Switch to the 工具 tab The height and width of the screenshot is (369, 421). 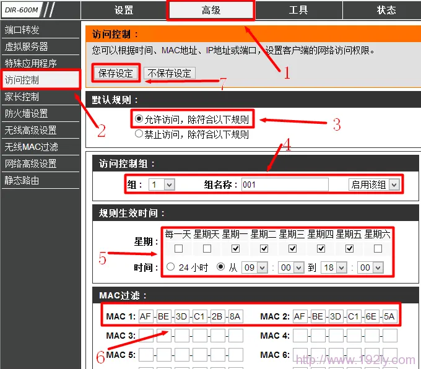(298, 10)
